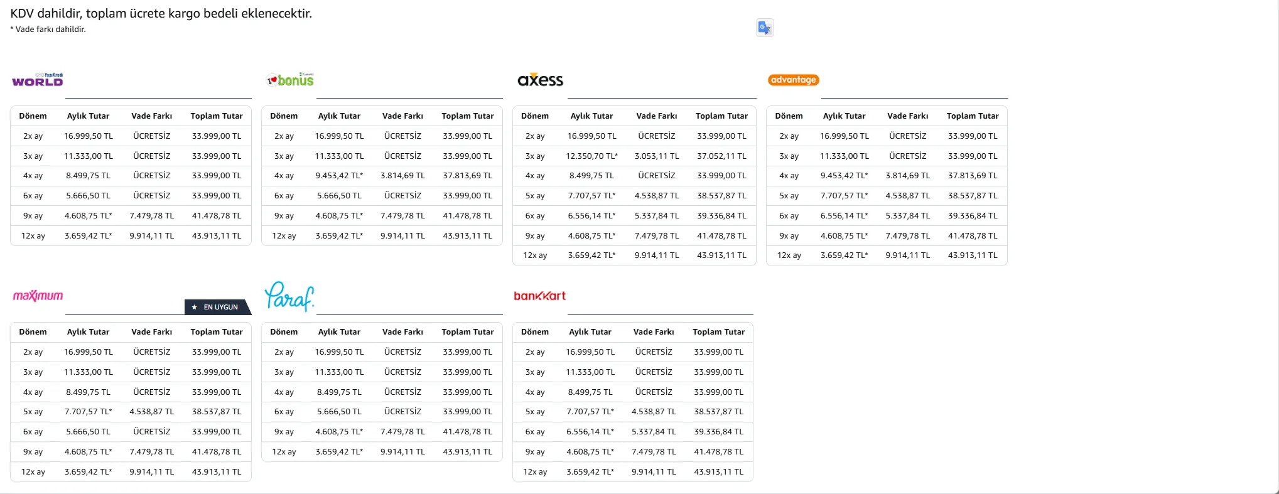The height and width of the screenshot is (494, 1279).
Task: Click the Yapı Kredi World card logo
Action: click(38, 80)
